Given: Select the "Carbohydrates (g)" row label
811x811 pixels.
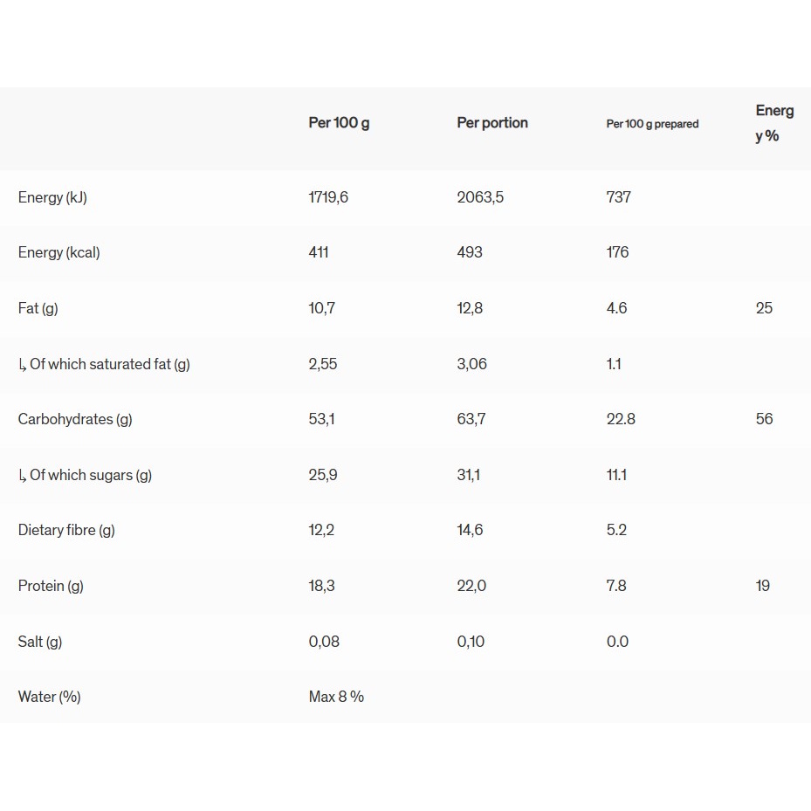Looking at the screenshot, I should point(75,419).
